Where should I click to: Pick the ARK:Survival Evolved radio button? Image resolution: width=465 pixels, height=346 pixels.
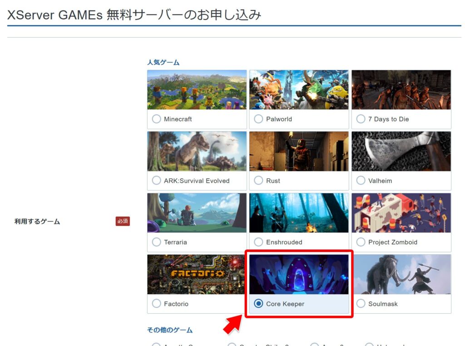pos(156,180)
